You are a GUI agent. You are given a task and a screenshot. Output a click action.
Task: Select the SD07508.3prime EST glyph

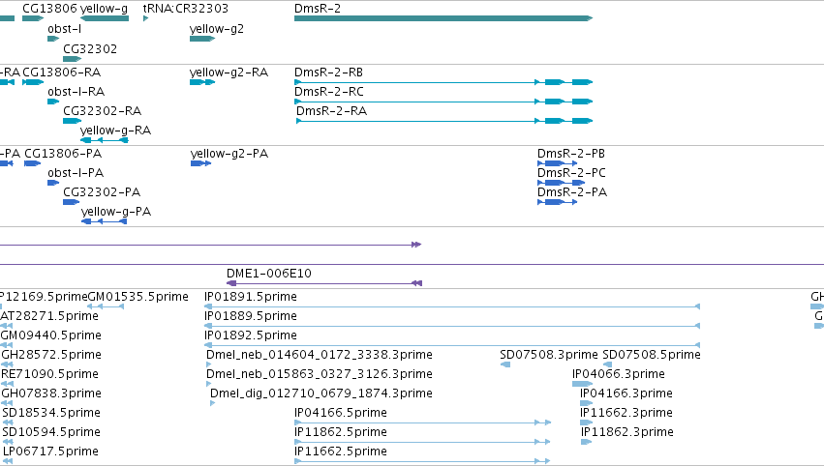[x=505, y=364]
